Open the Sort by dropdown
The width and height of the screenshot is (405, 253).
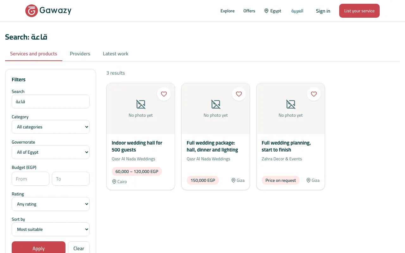(51, 229)
